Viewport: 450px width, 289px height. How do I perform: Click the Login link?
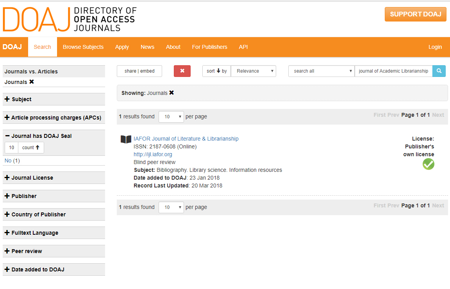tap(435, 47)
